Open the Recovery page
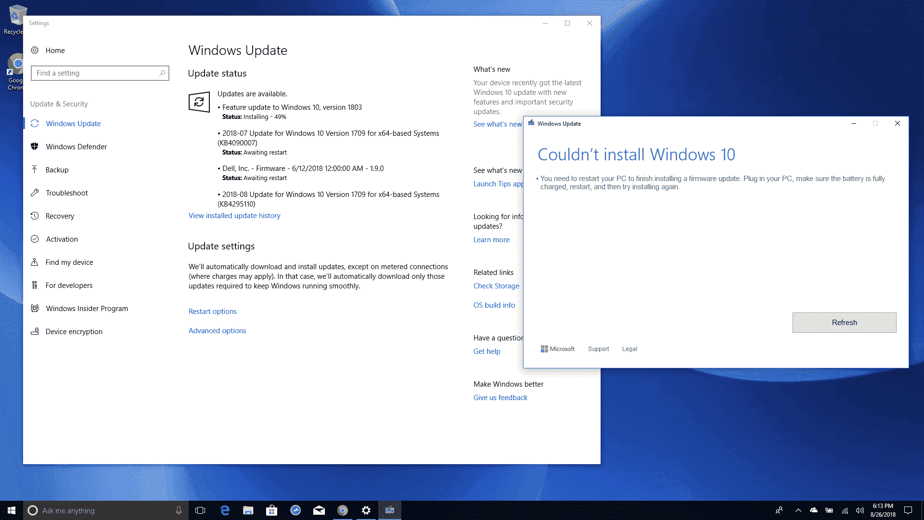This screenshot has width=924, height=520. coord(60,216)
